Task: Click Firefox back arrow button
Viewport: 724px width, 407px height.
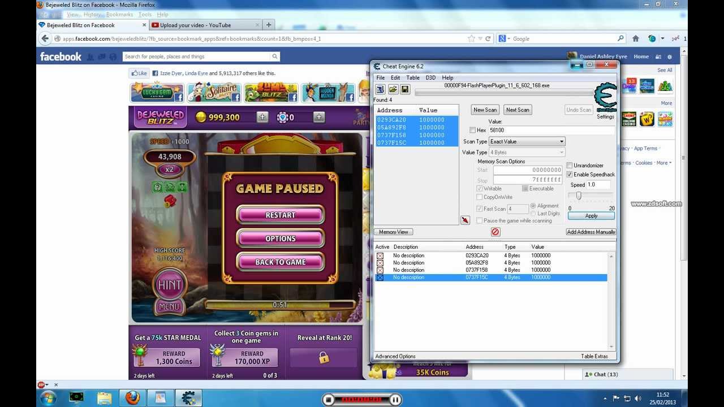Action: point(45,38)
